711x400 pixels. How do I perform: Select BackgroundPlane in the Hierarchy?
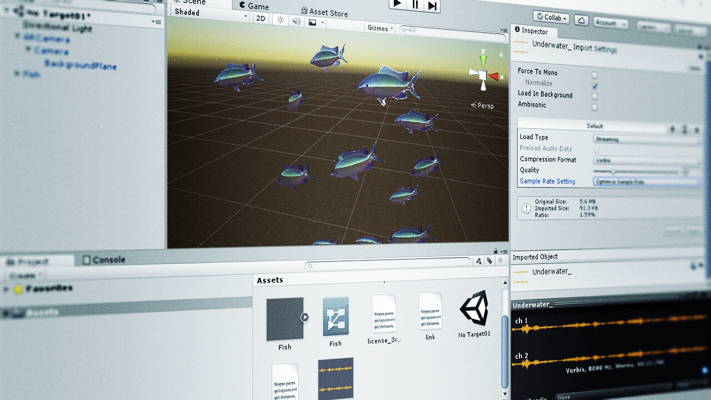(81, 65)
